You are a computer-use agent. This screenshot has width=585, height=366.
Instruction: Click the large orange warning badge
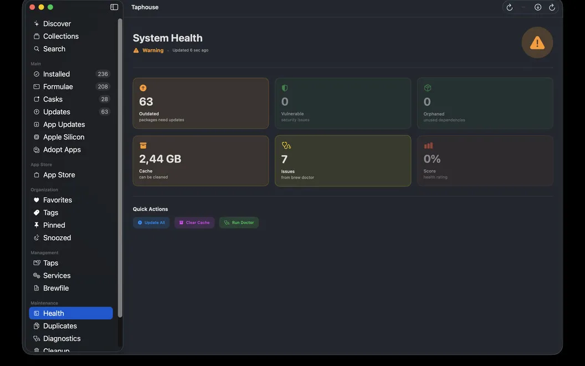(537, 43)
